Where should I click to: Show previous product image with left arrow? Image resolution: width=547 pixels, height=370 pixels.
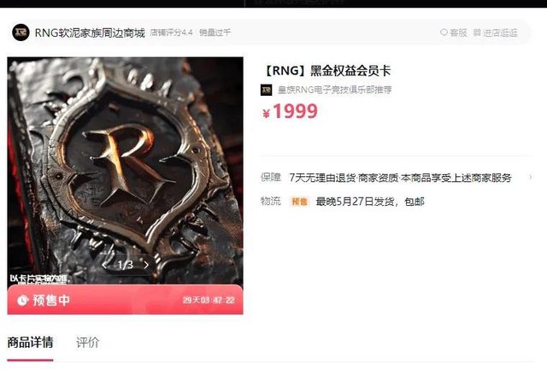[104, 265]
